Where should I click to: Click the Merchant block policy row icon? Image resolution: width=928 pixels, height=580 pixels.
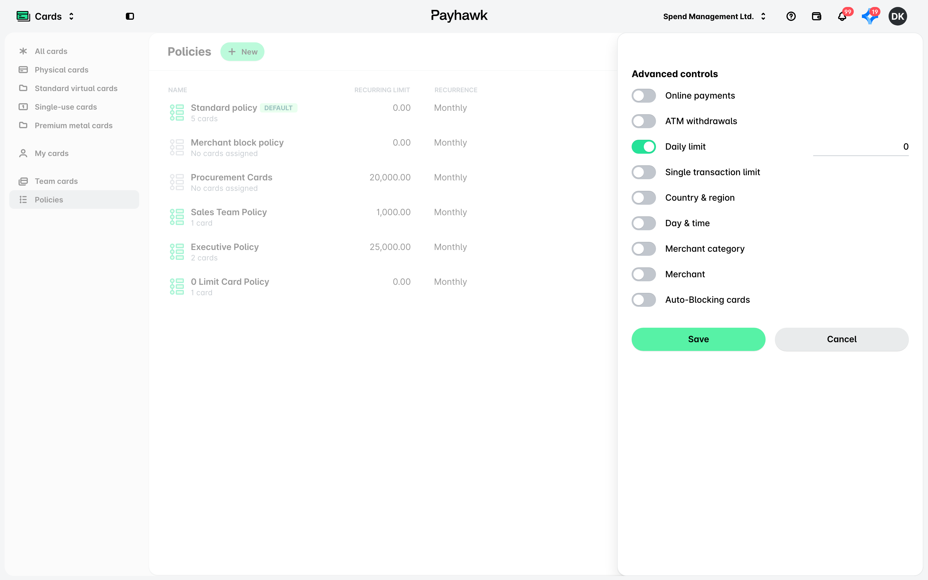177,147
